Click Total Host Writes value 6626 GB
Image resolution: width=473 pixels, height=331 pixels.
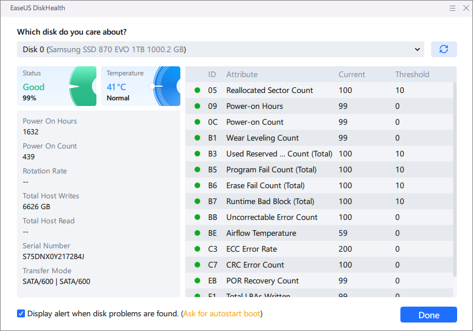pos(36,206)
